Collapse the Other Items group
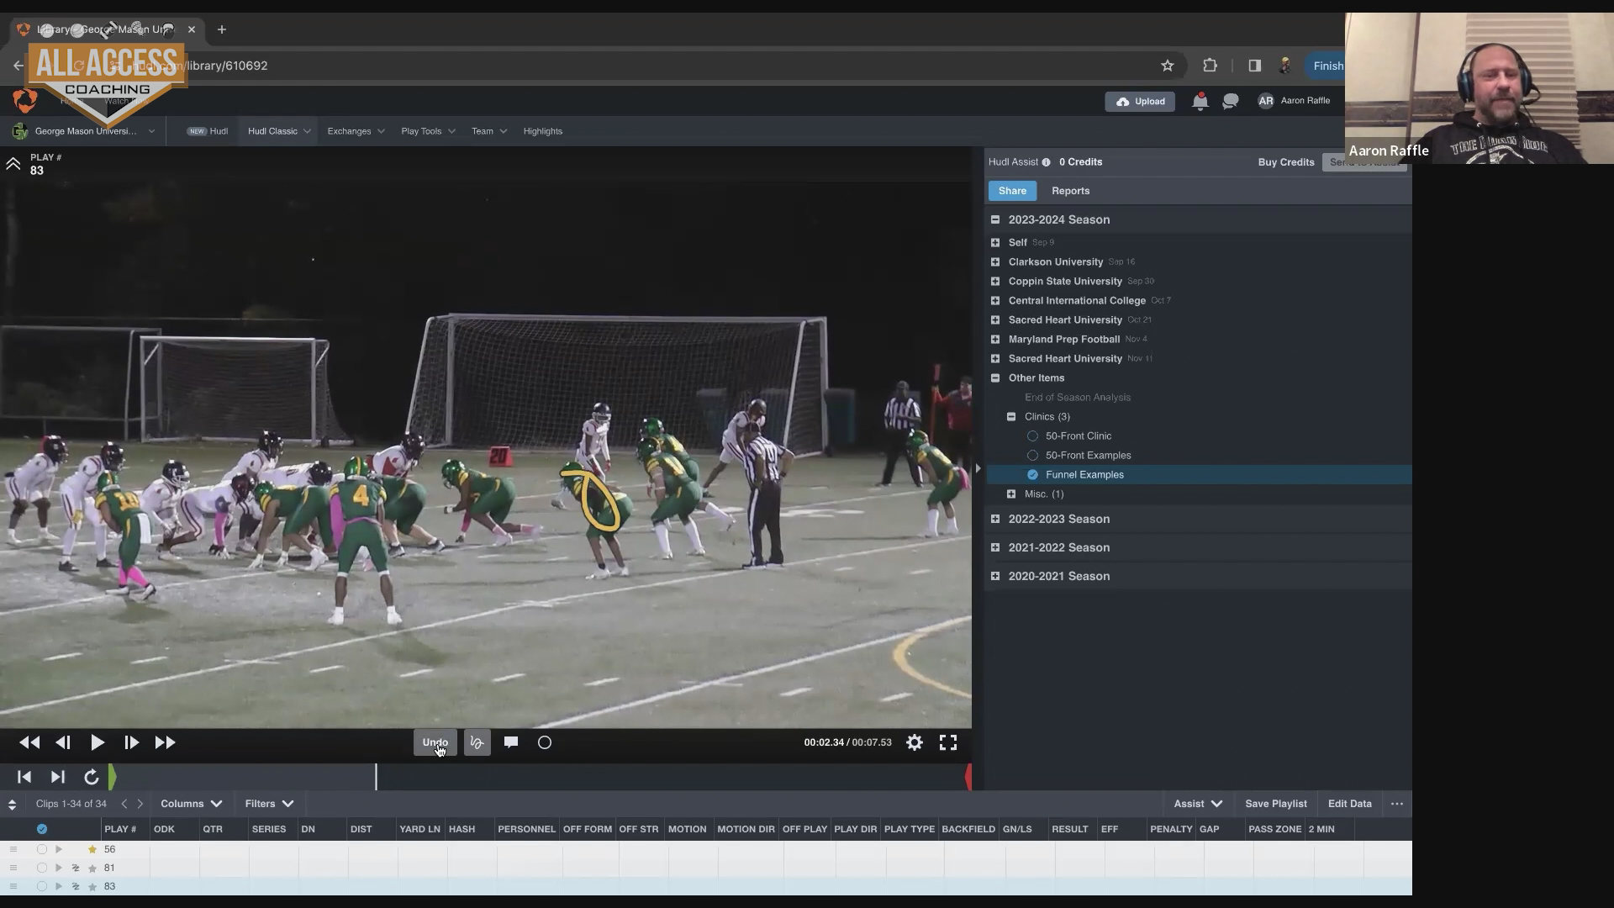Image resolution: width=1614 pixels, height=908 pixels. [x=995, y=378]
